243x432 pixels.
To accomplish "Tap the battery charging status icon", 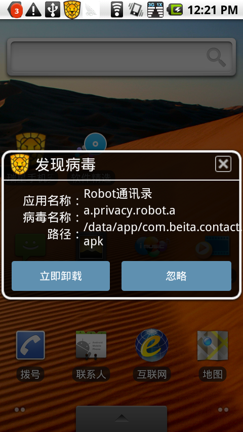I will tap(175, 10).
